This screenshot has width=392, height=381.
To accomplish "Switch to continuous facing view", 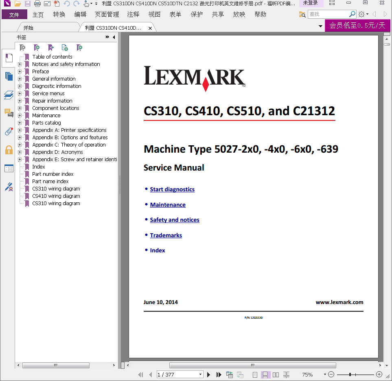I will click(x=286, y=375).
